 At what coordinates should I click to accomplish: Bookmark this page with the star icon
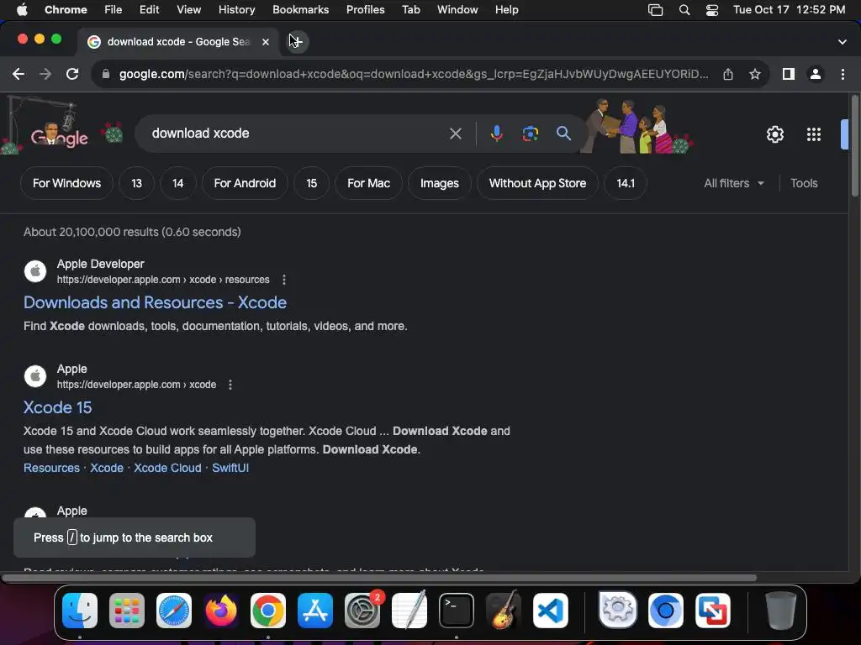755,74
